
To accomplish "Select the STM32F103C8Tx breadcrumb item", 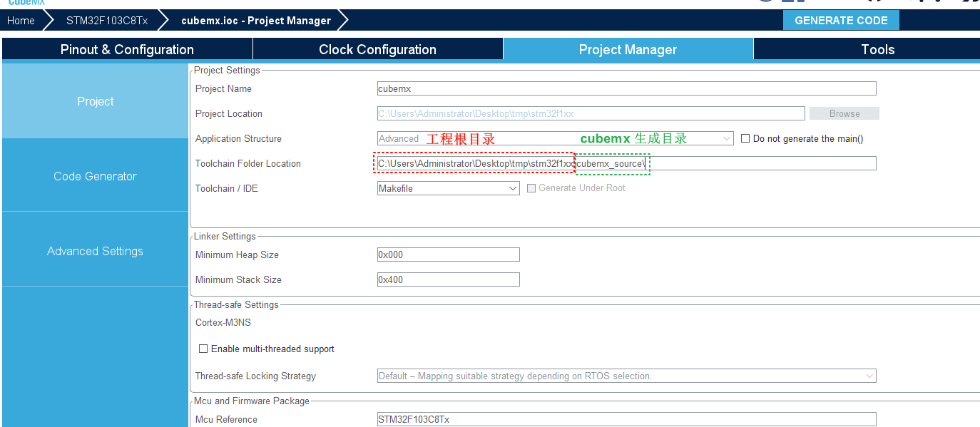I will (107, 20).
